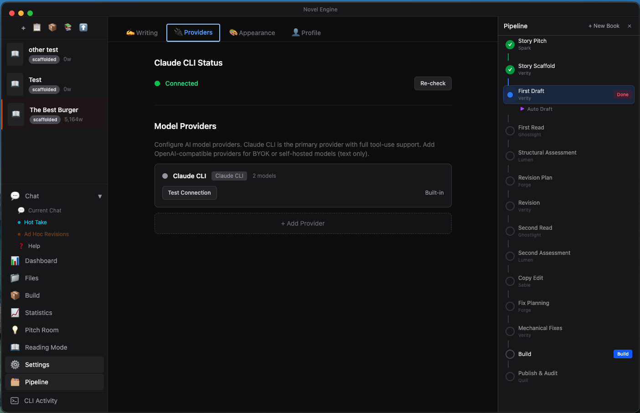Click the Pitch Room lightbulb icon
Screen dimensions: 640x413
pyautogui.click(x=15, y=330)
